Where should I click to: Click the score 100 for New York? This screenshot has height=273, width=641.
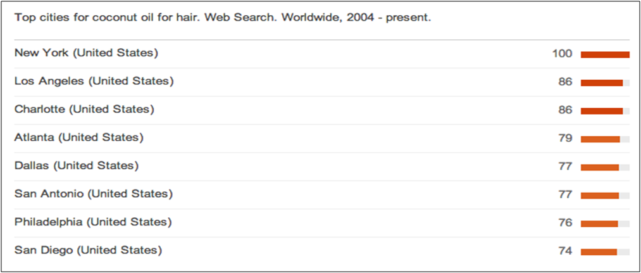click(x=562, y=54)
